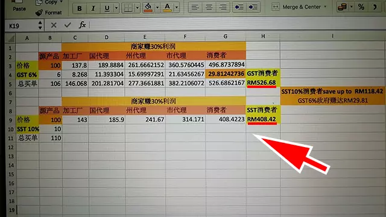The image size is (386, 217).
Task: Select cell with value 110
Action: pos(51,138)
